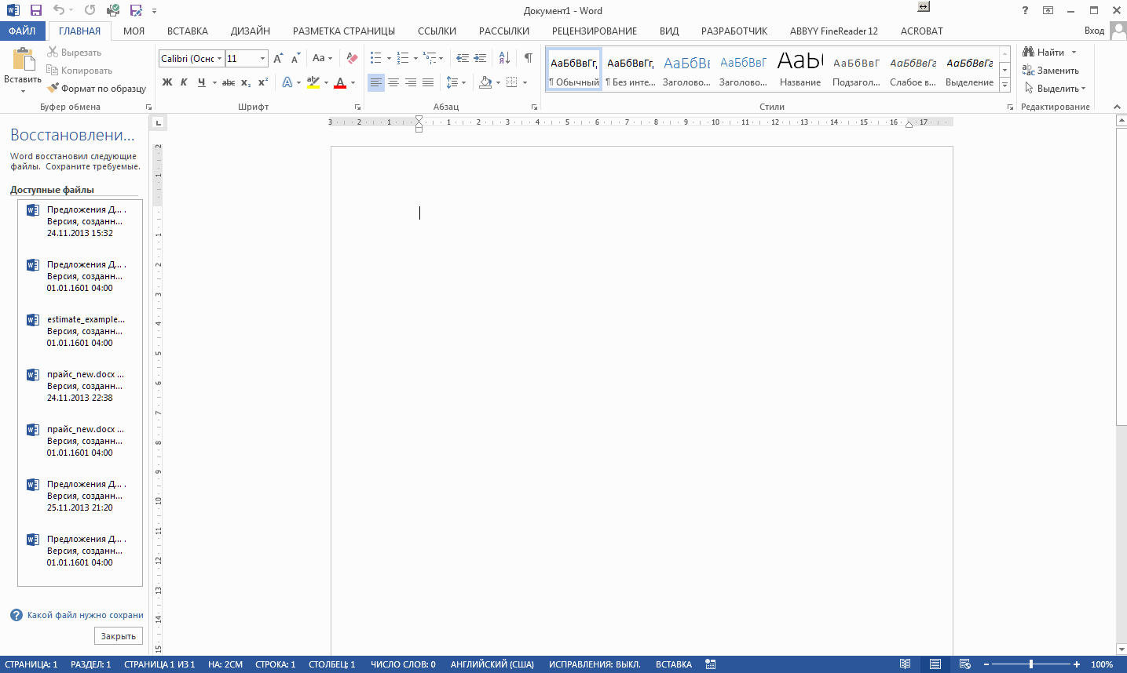Switch to the ВСТАВКА ribbon tab
Screen dimensions: 1127x673
point(187,31)
